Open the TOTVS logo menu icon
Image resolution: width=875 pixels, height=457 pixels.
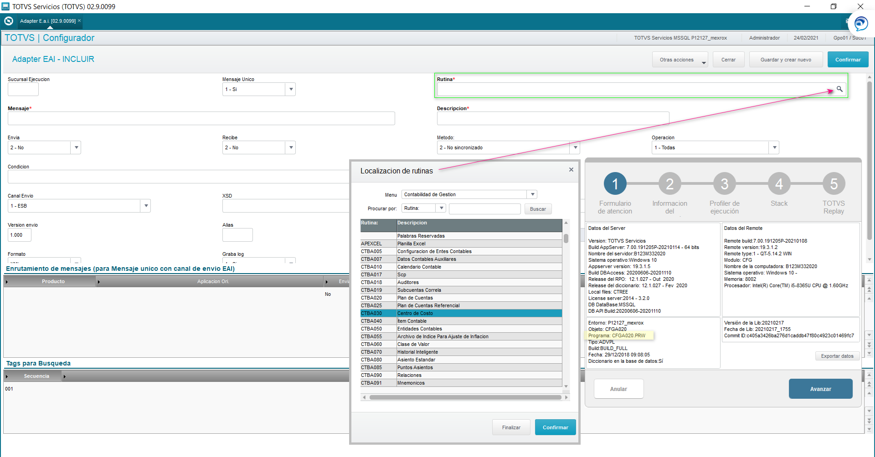click(x=9, y=21)
